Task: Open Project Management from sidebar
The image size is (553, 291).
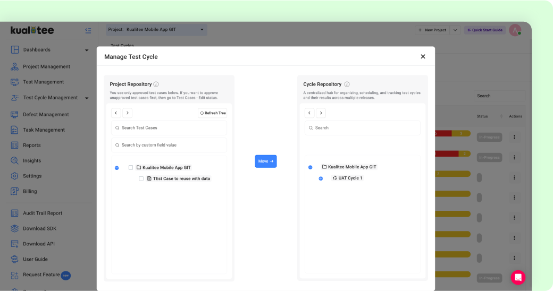Action: click(x=47, y=66)
